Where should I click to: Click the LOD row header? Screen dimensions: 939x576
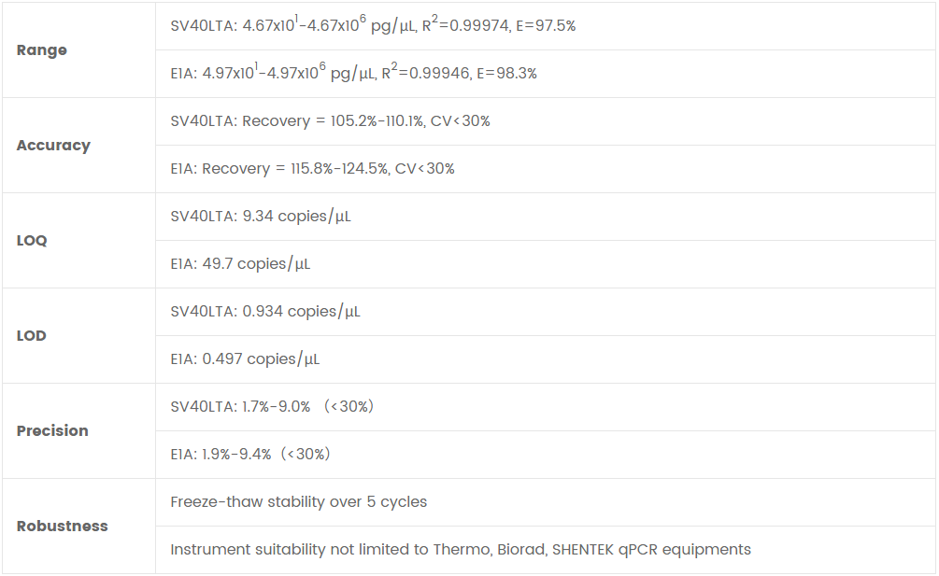click(32, 336)
